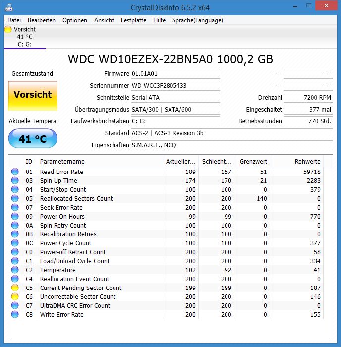341x347 pixels.
Task: Click current value 189 of Read Error Rate
Action: coord(190,172)
